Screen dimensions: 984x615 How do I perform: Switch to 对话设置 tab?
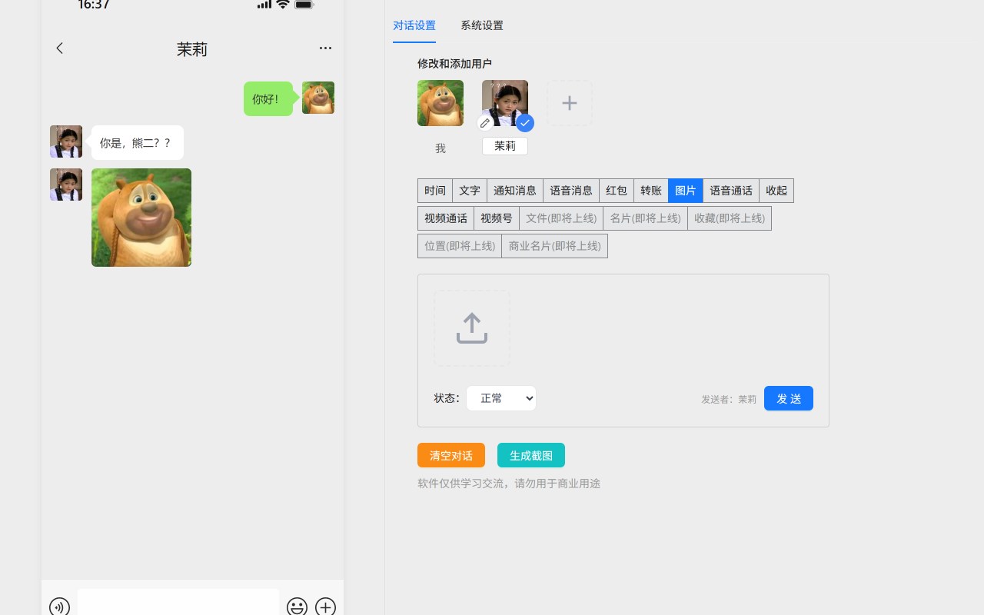[x=414, y=25]
